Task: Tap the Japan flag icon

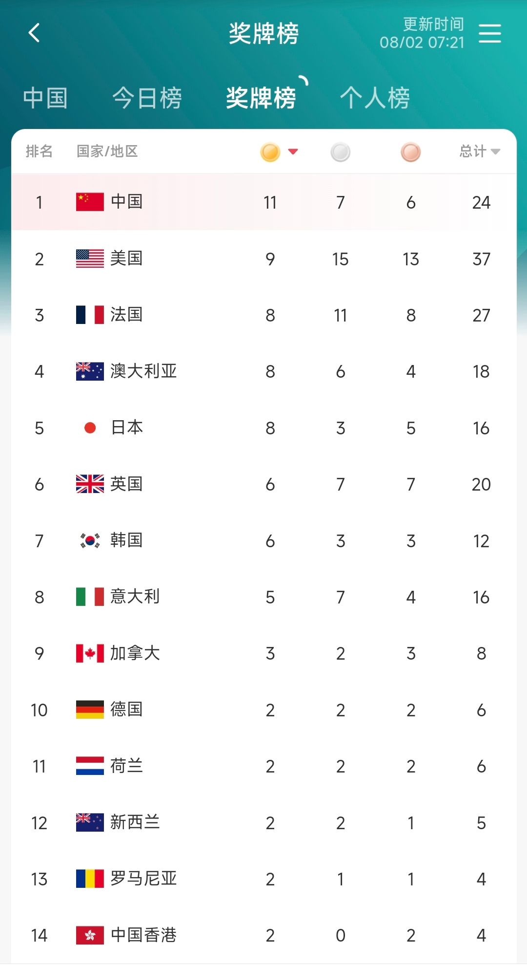Action: click(90, 428)
